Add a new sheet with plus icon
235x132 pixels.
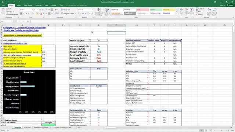[79, 128]
